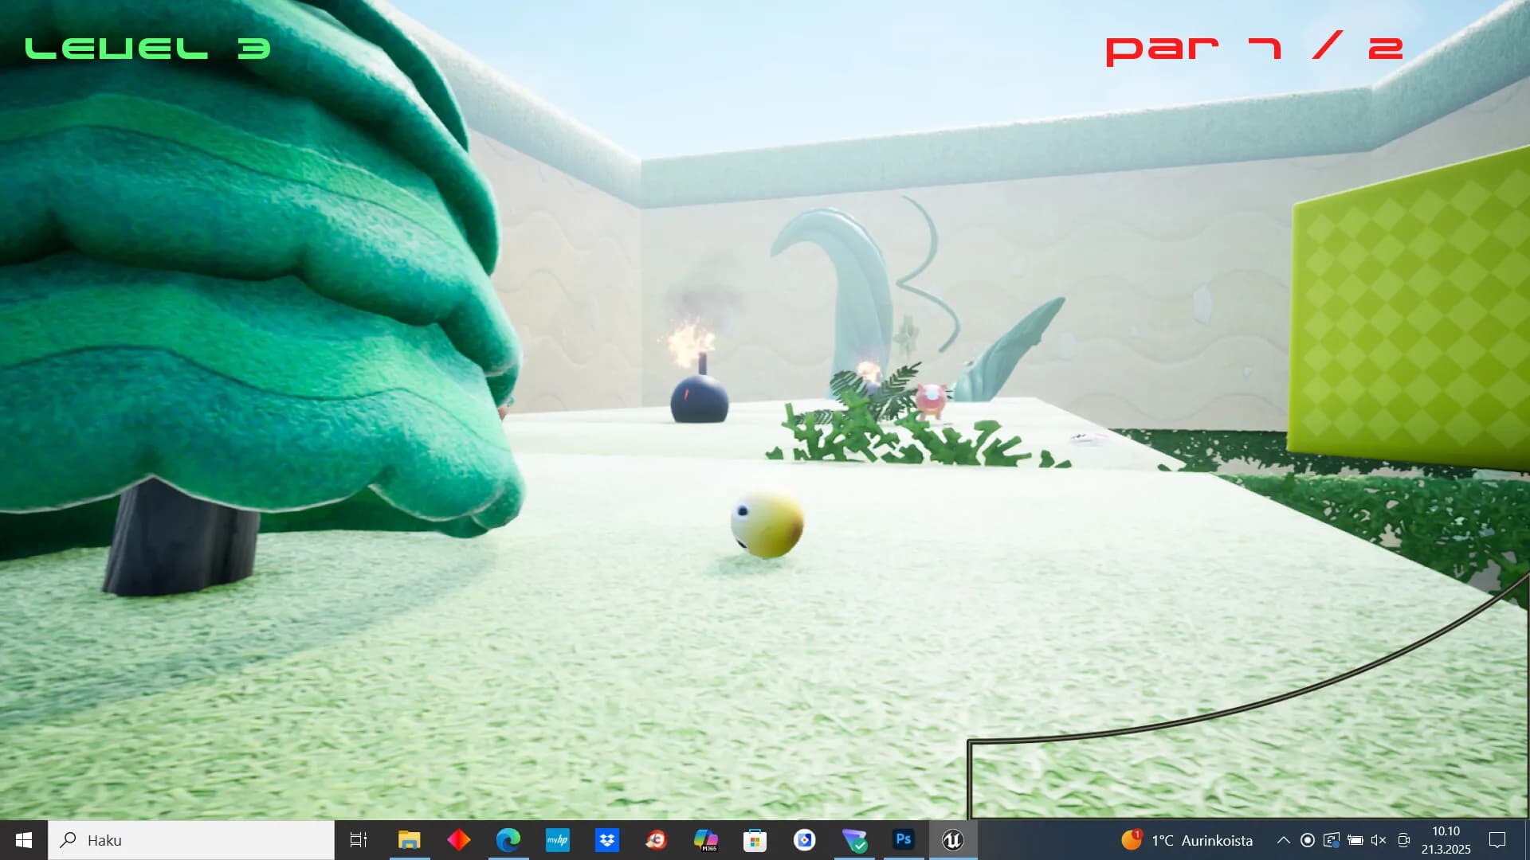Viewport: 1530px width, 860px height.
Task: Click the battery status tray icon
Action: pyautogui.click(x=1355, y=840)
